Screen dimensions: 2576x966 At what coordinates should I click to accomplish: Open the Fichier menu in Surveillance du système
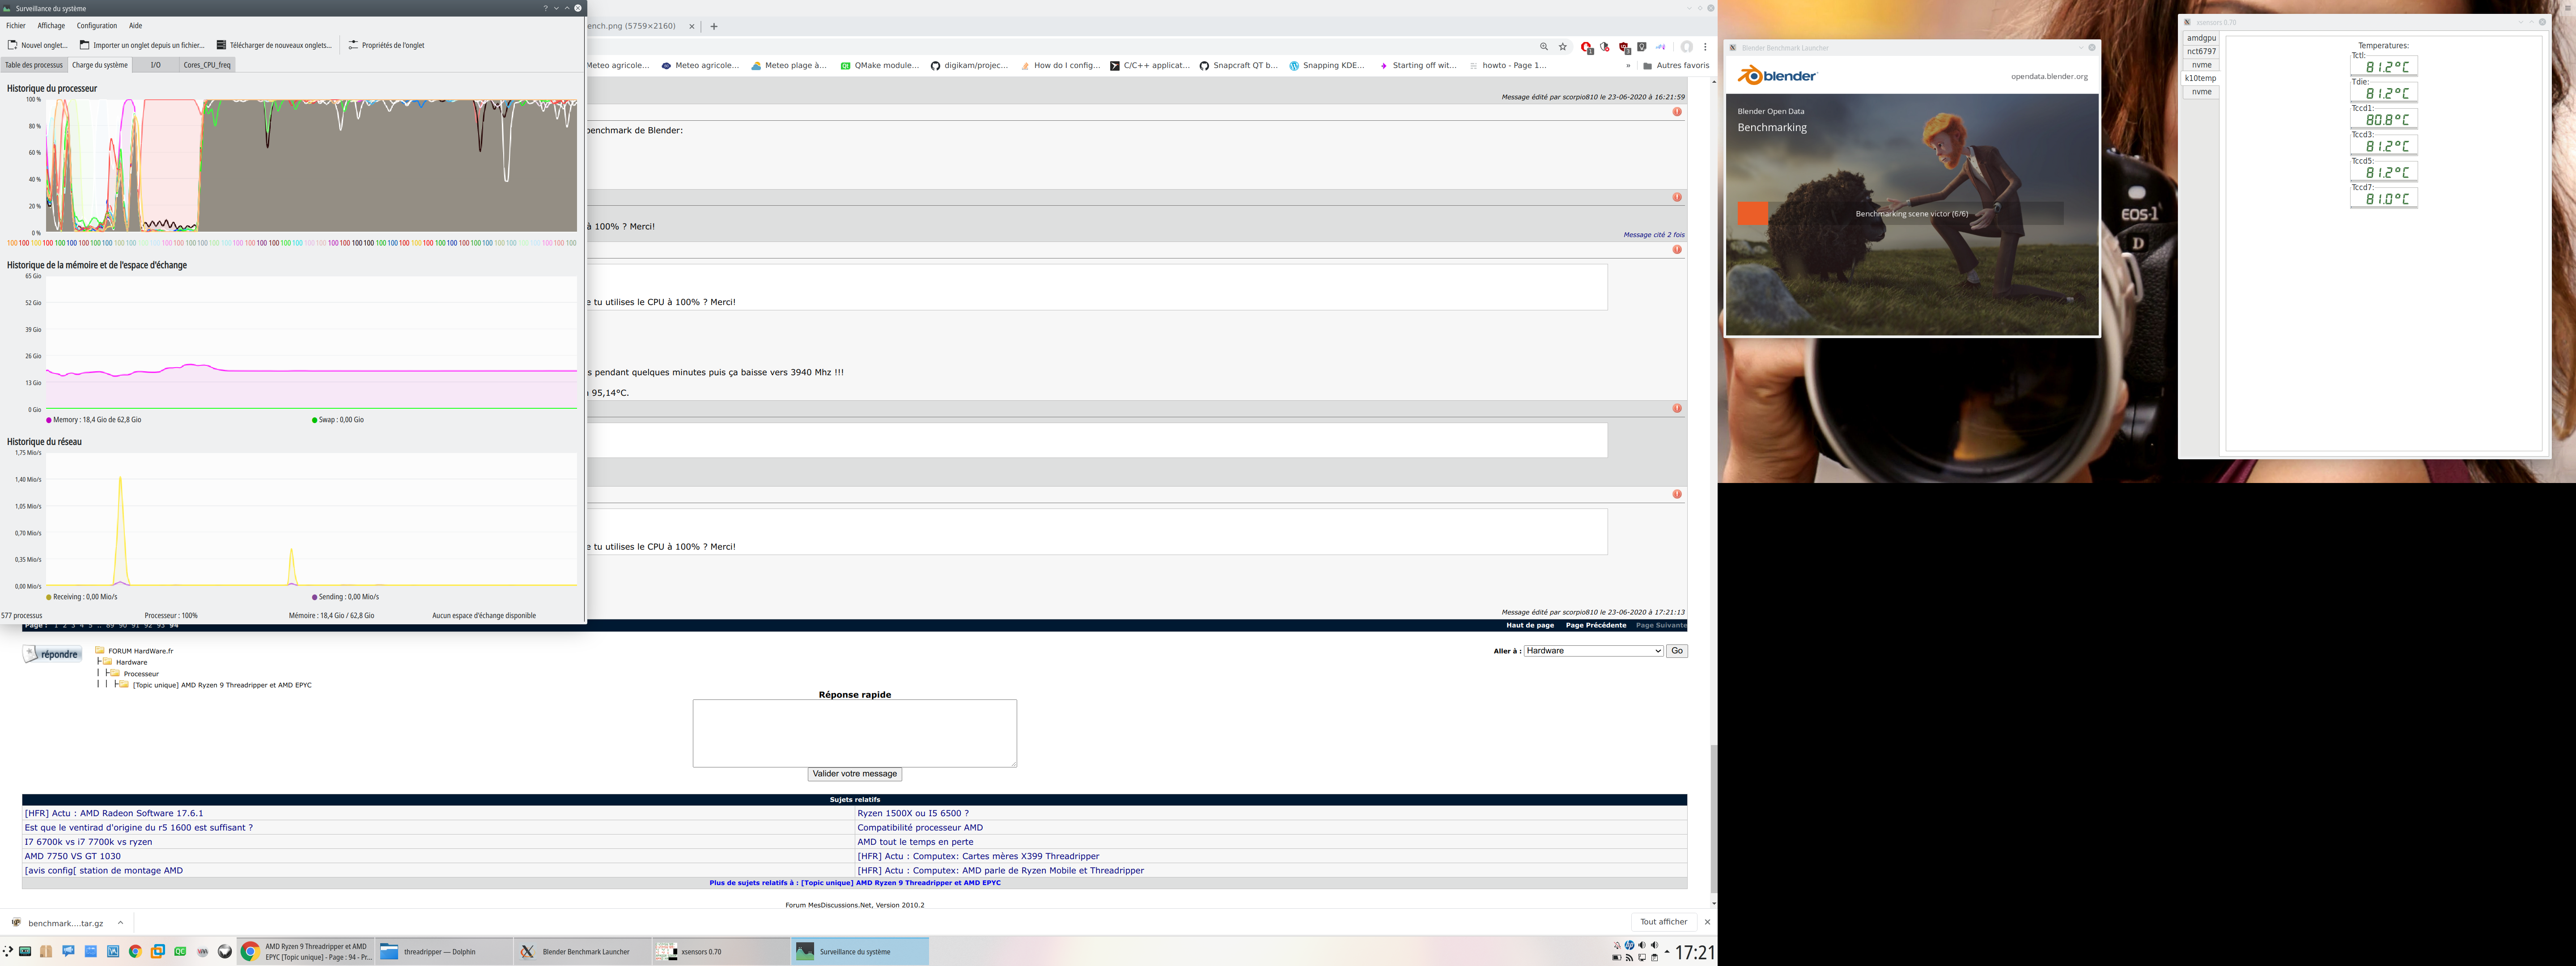[x=16, y=26]
